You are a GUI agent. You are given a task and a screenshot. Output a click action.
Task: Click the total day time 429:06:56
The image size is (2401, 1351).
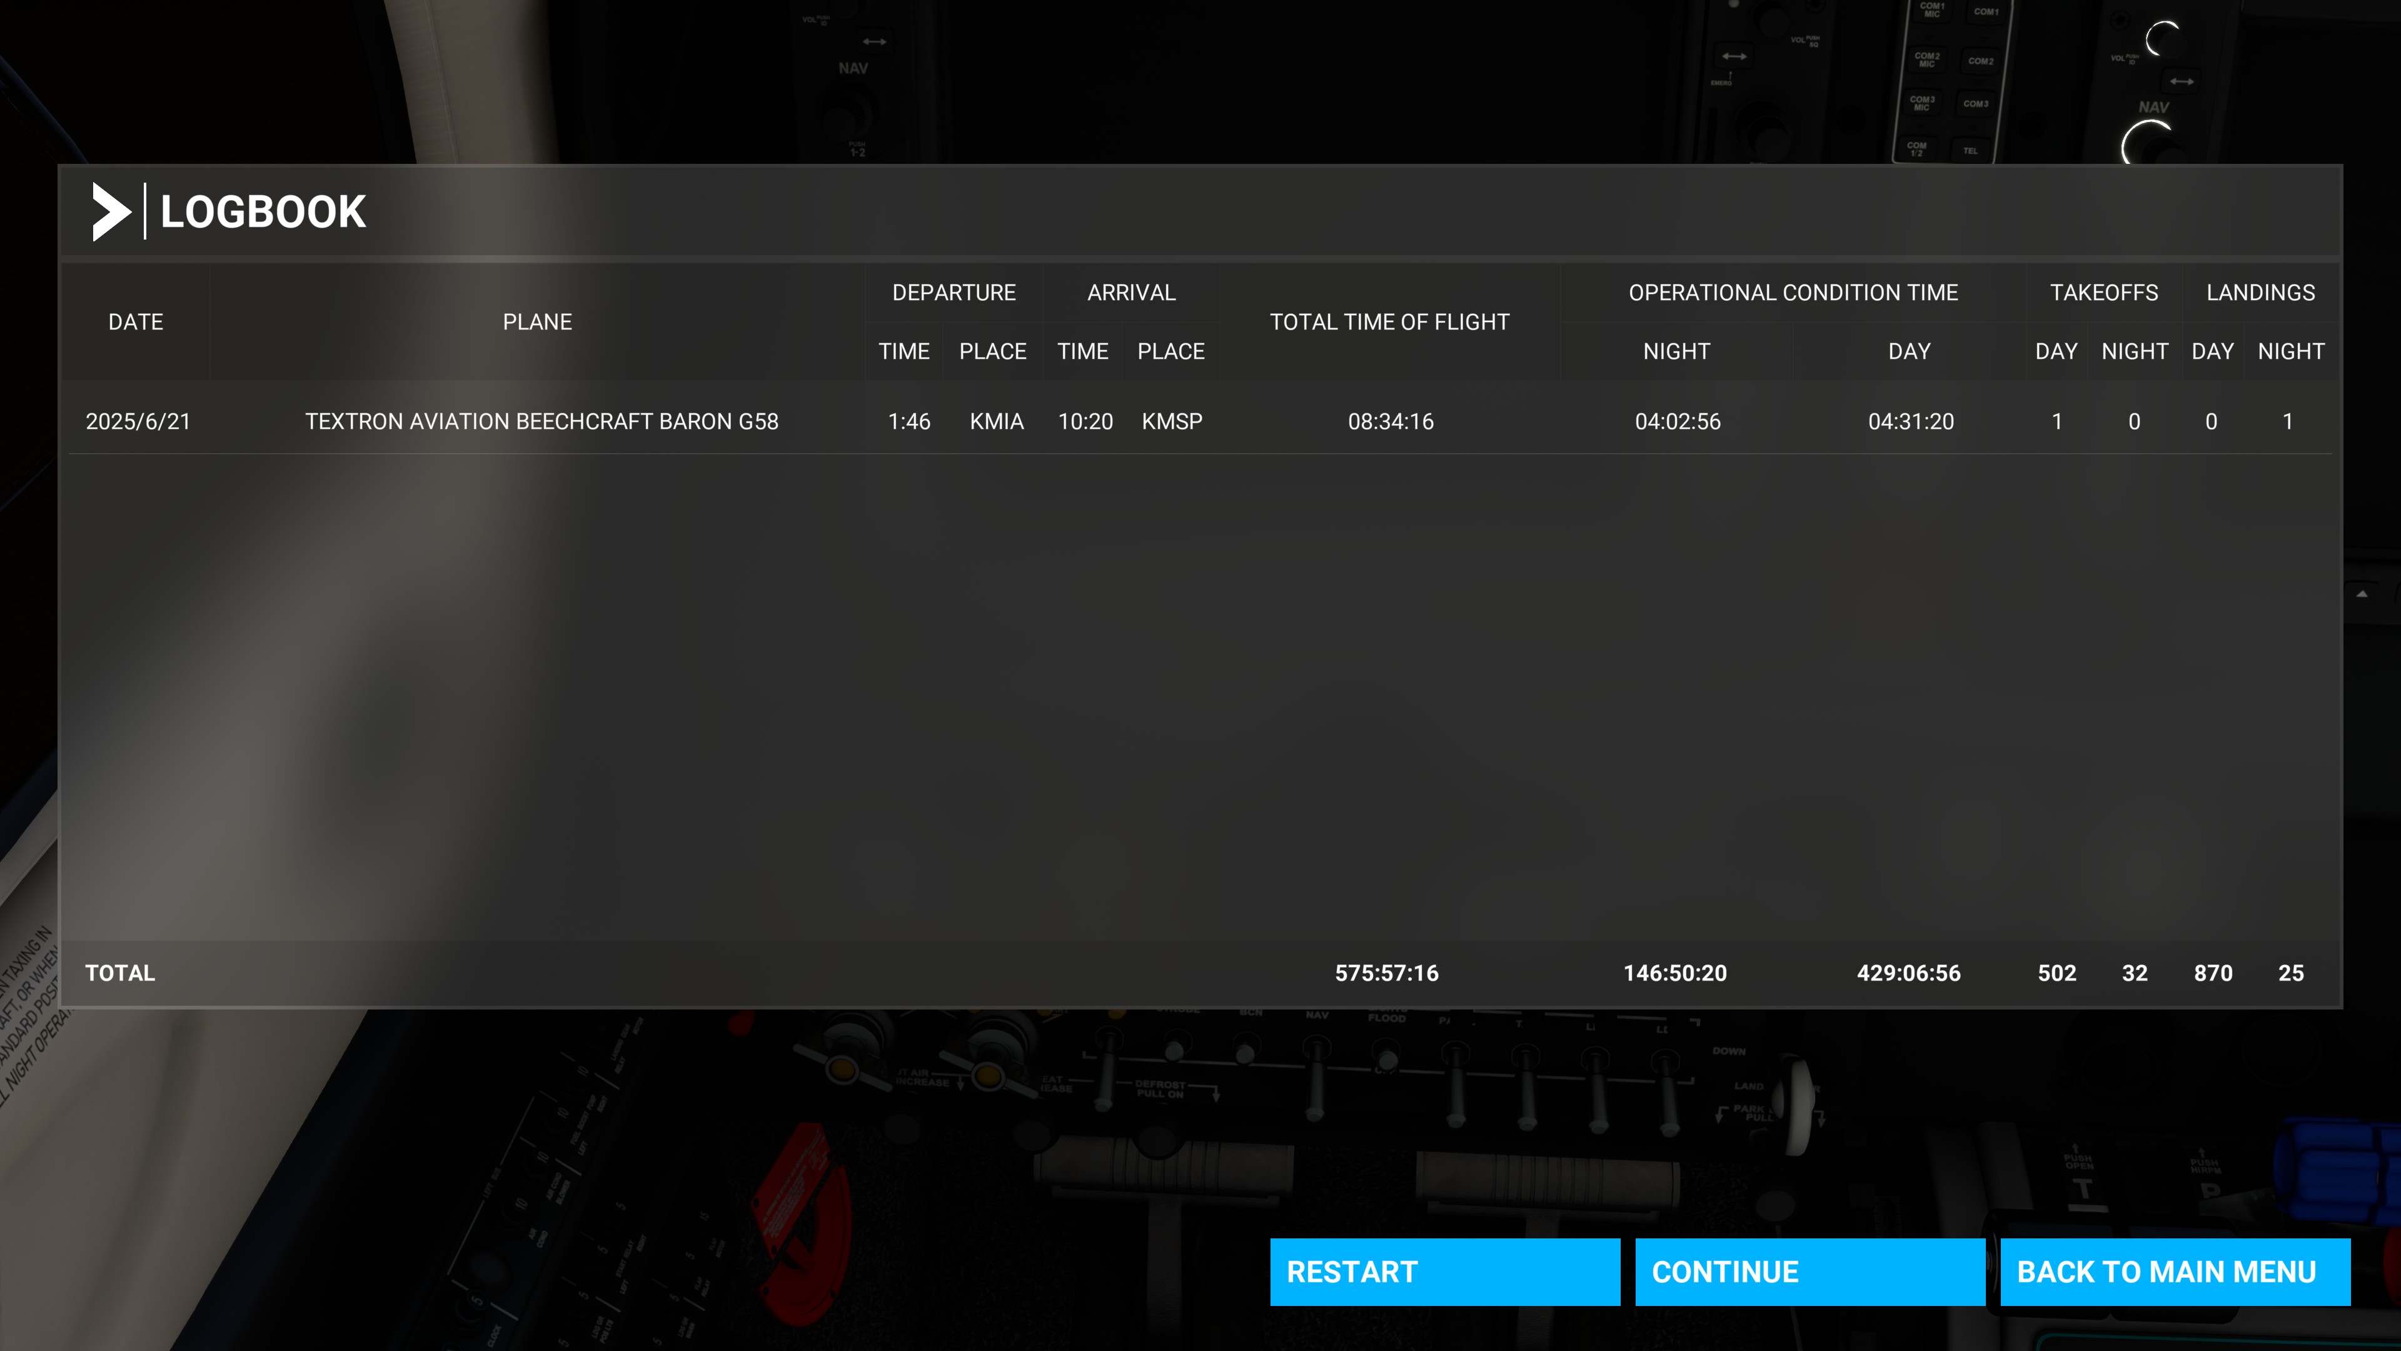1909,973
